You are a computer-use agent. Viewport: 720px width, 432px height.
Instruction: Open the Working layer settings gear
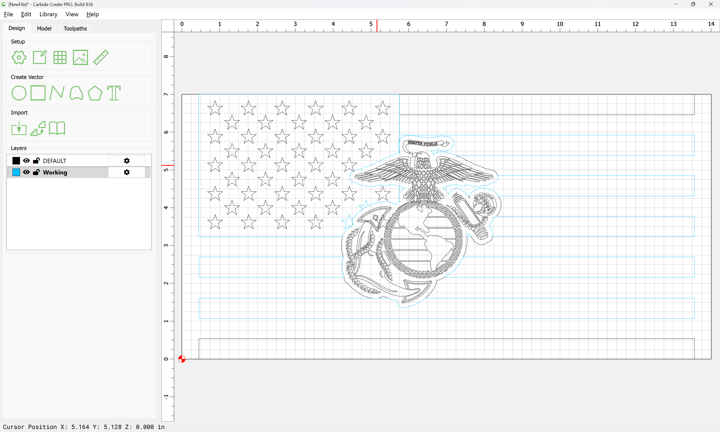pyautogui.click(x=126, y=172)
